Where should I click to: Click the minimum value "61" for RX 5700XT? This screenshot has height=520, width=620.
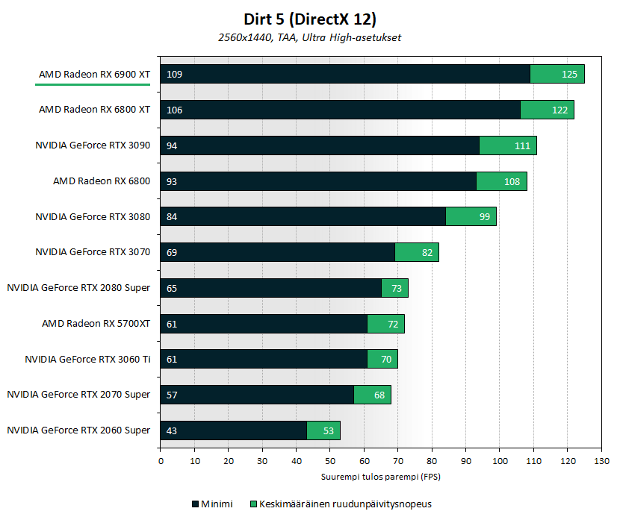pyautogui.click(x=172, y=325)
